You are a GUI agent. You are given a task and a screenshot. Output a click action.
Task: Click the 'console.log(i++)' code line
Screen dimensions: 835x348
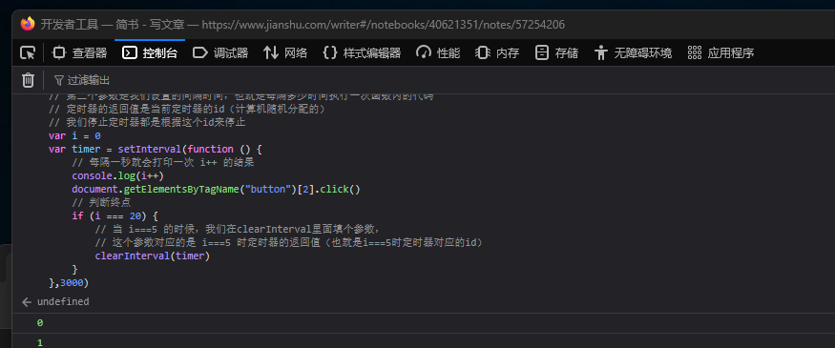pos(117,175)
